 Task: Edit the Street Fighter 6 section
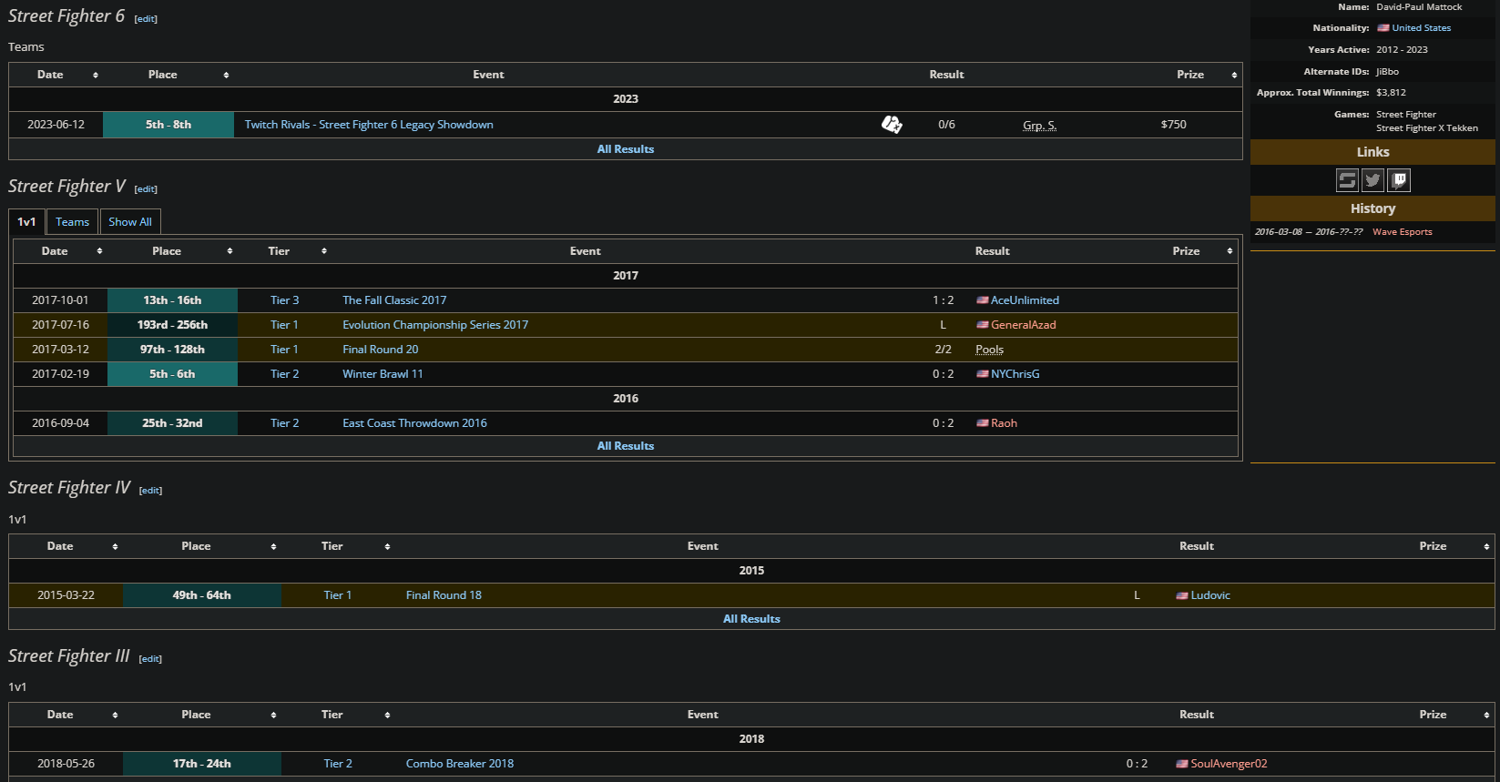[x=146, y=19]
